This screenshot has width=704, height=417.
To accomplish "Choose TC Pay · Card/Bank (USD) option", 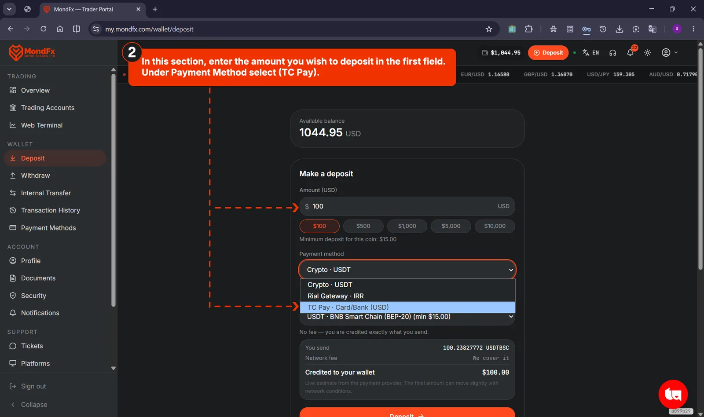I will pos(407,307).
